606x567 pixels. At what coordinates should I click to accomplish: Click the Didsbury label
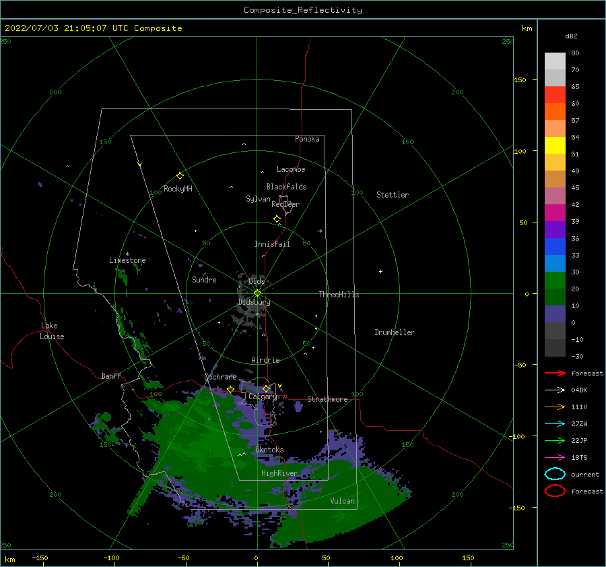tap(254, 302)
